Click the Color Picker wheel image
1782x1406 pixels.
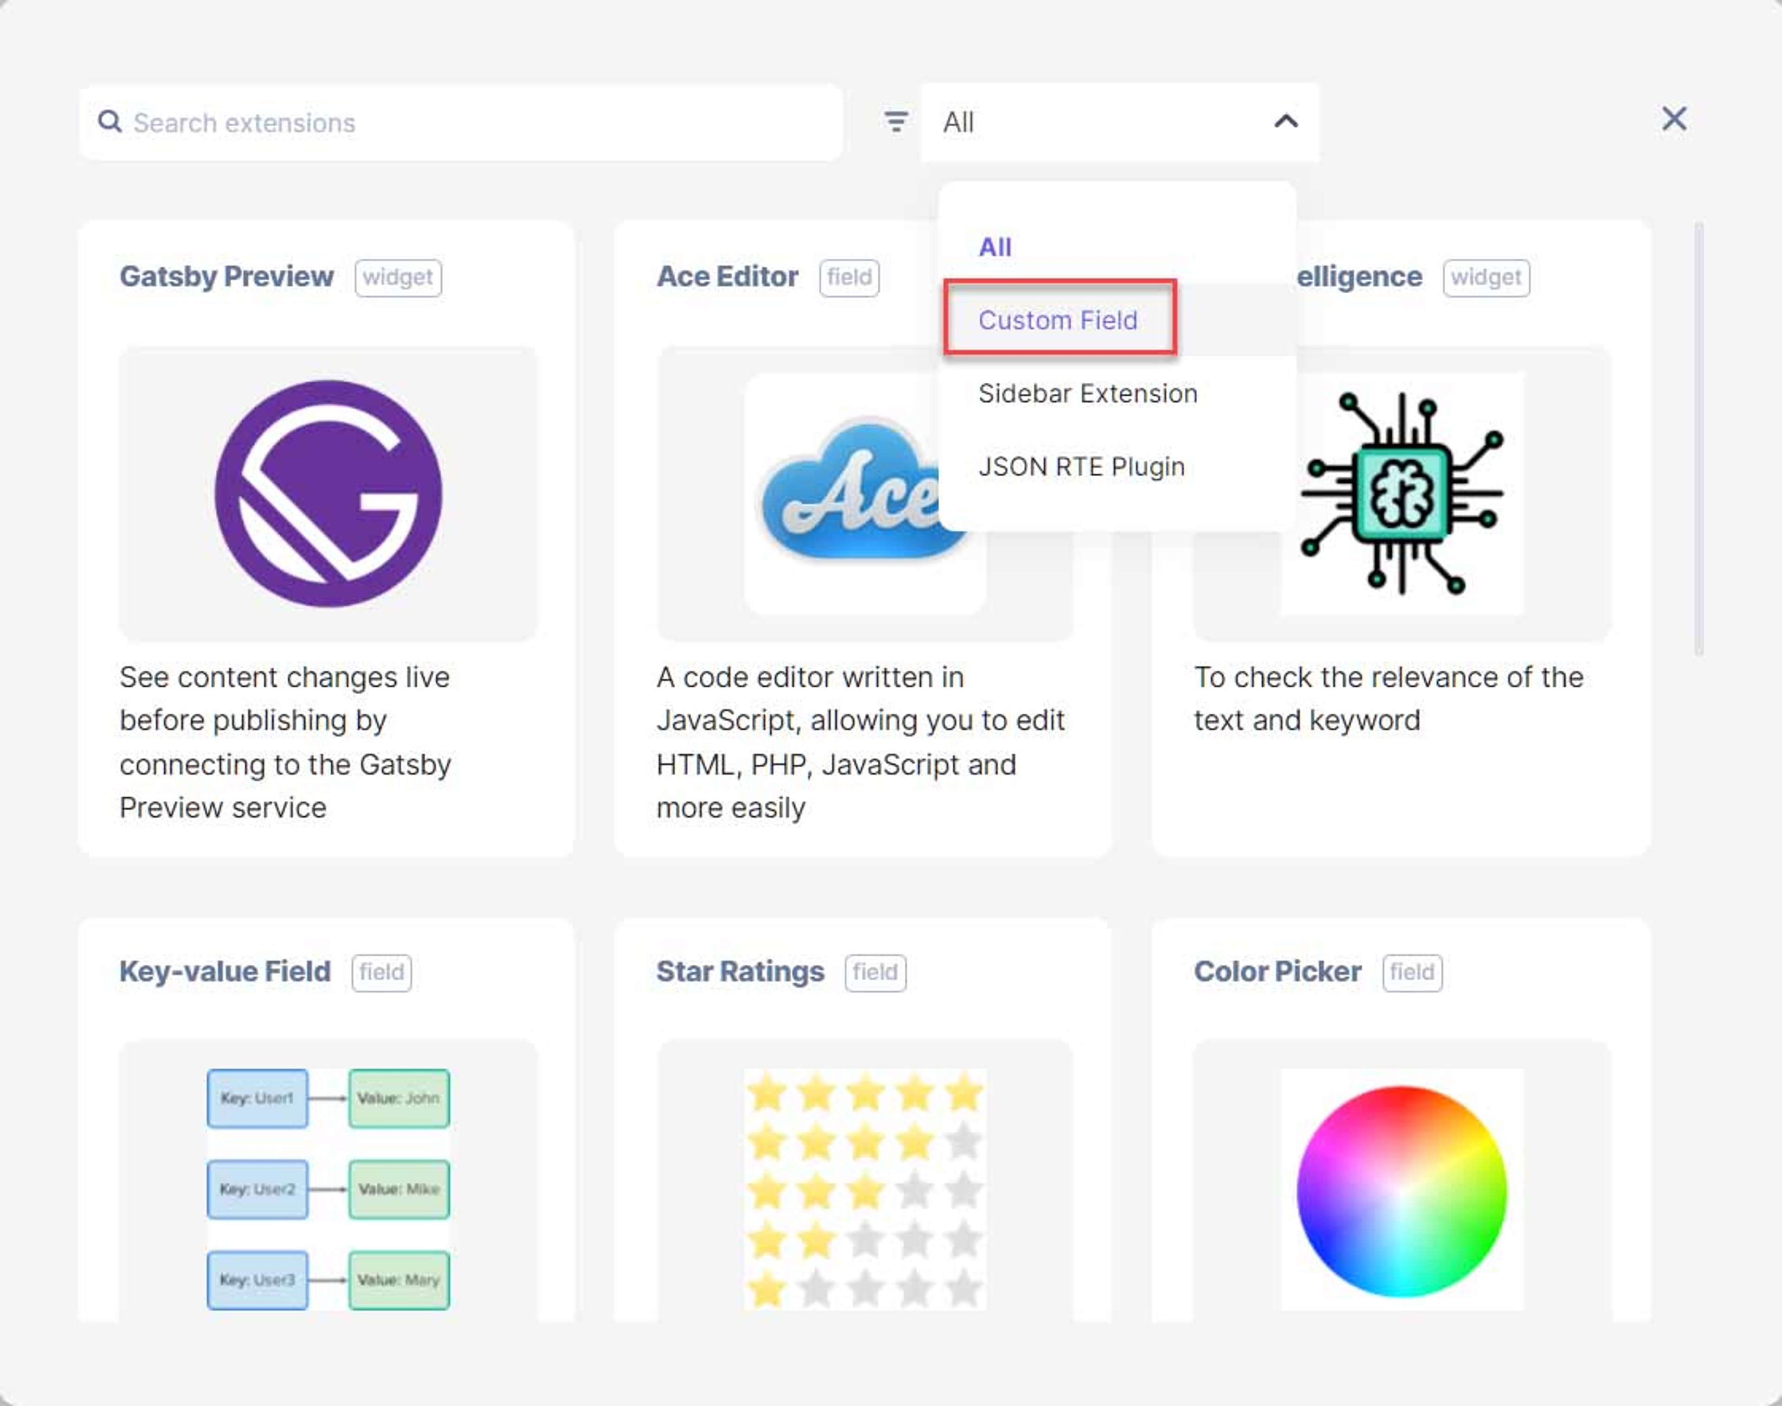point(1402,1191)
